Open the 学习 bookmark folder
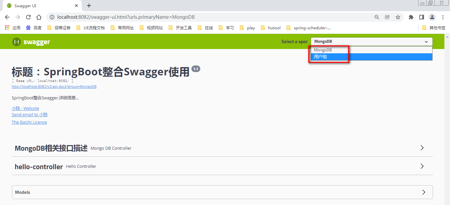Viewport: 450px width, 205px height. tap(226, 28)
